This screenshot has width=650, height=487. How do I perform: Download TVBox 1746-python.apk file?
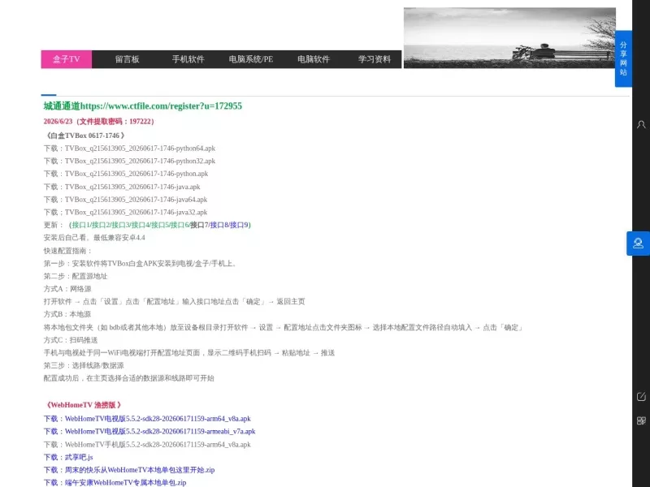[x=136, y=174]
